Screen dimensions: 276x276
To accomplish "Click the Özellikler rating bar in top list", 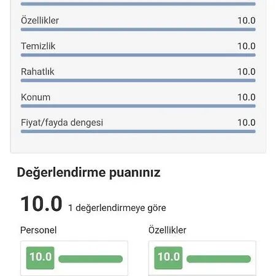I will tap(138, 29).
